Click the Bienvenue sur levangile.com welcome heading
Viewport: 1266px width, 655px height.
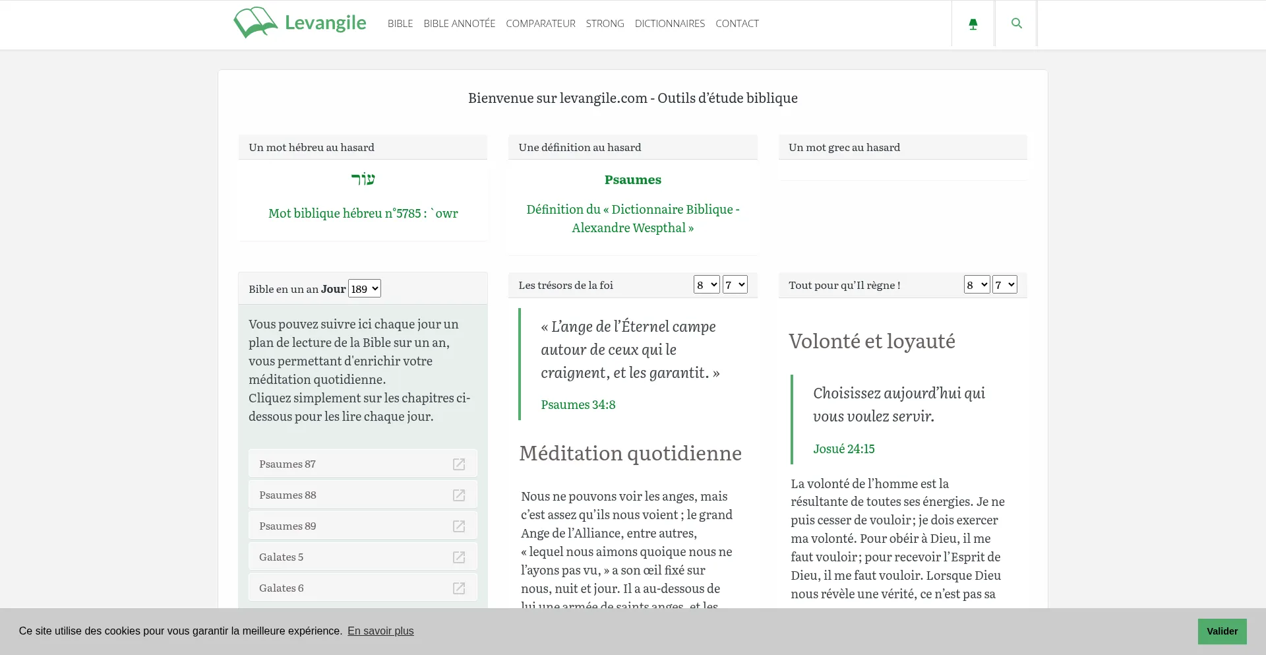(x=633, y=98)
